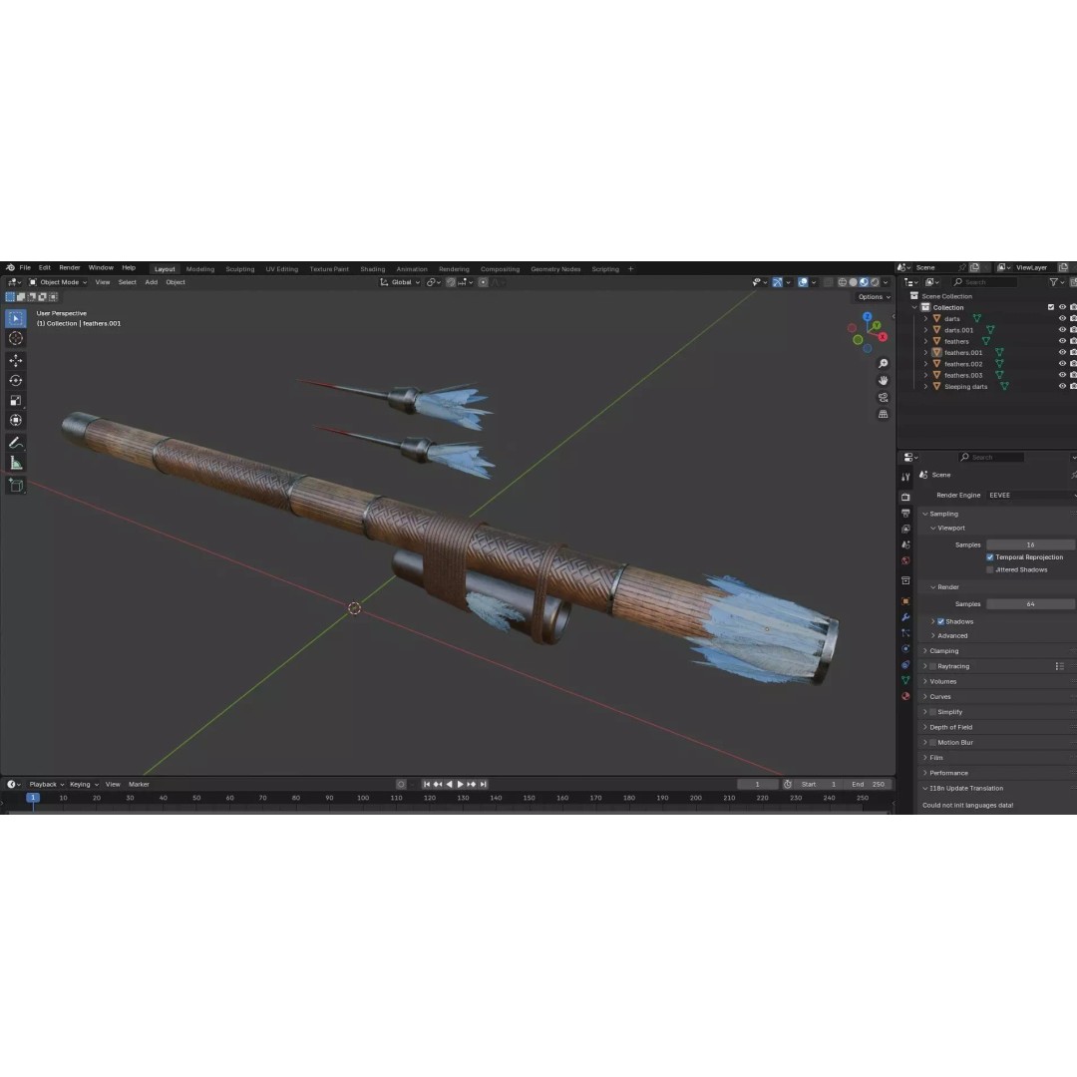Image resolution: width=1077 pixels, height=1077 pixels.
Task: Enable the Motion Blur checkbox
Action: [932, 743]
